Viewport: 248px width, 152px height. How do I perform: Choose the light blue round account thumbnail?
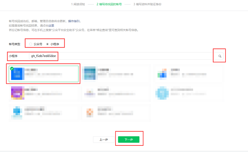pyautogui.click(x=162, y=93)
